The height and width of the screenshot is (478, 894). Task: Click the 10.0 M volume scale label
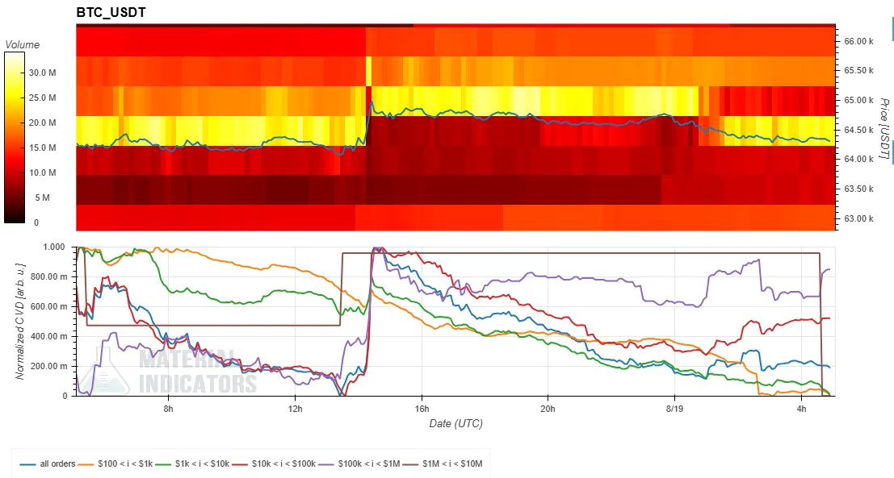(42, 173)
